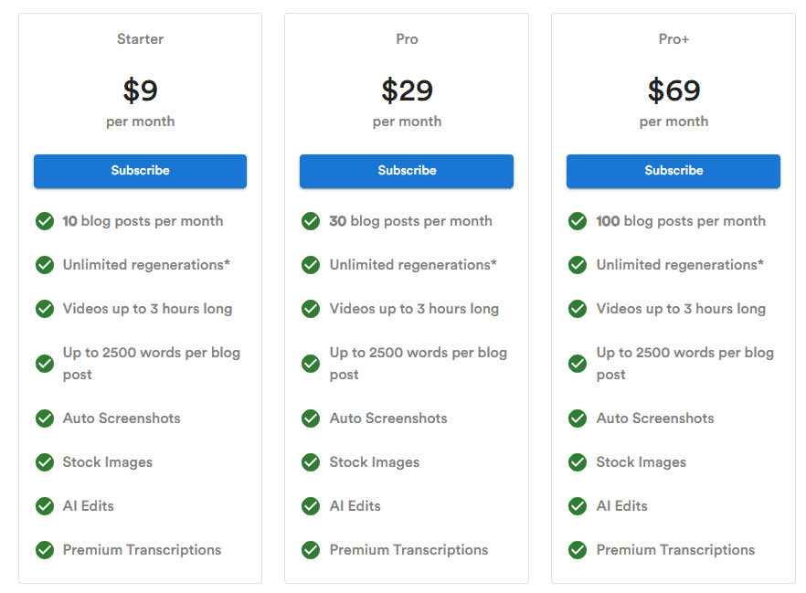Click the check next to Pro+ Auto Screenshots

coord(577,418)
